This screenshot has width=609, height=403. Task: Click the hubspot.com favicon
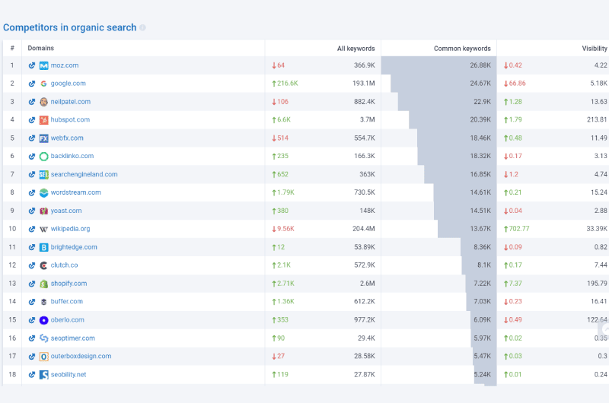(44, 120)
